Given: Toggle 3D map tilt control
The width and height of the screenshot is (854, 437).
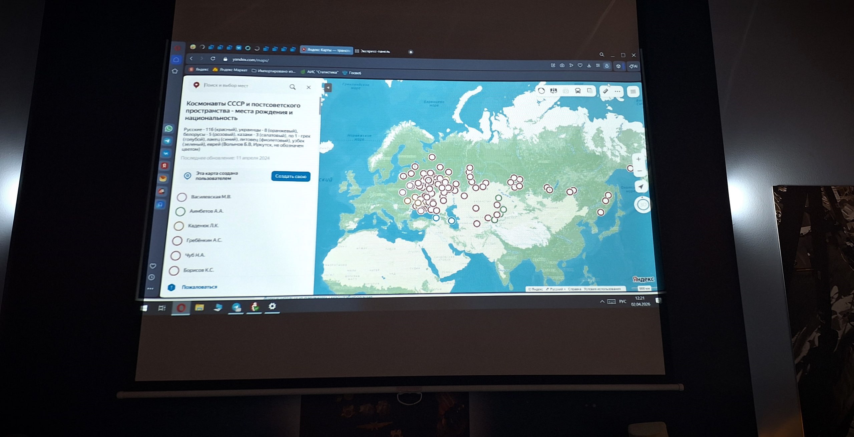Looking at the screenshot, I should pos(643,204).
